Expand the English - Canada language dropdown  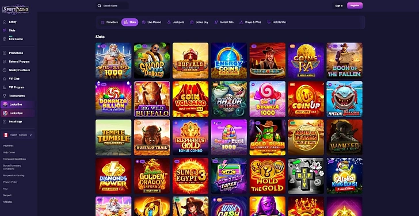18,135
